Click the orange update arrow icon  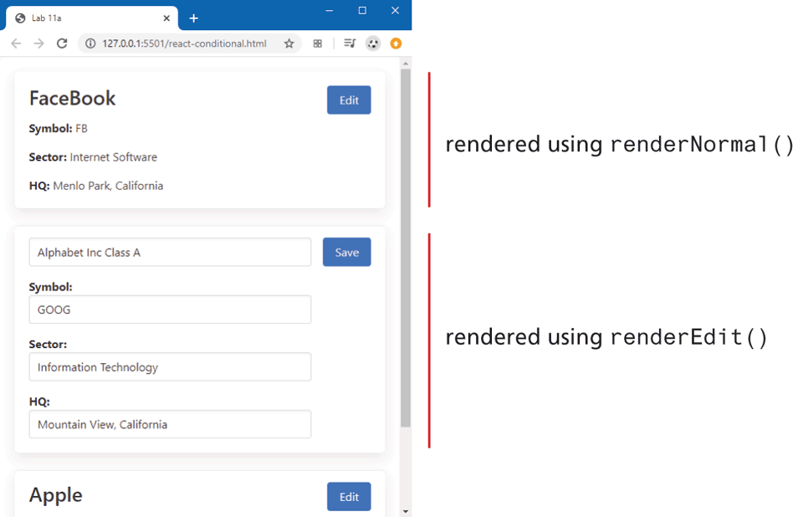click(x=396, y=44)
